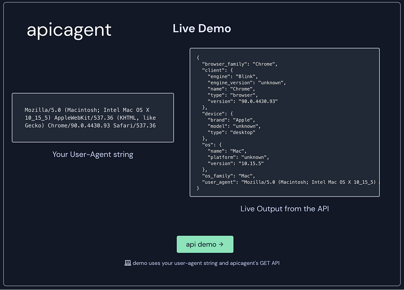The width and height of the screenshot is (404, 290).
Task: Click the "type": "desktop" line
Action: (231, 132)
